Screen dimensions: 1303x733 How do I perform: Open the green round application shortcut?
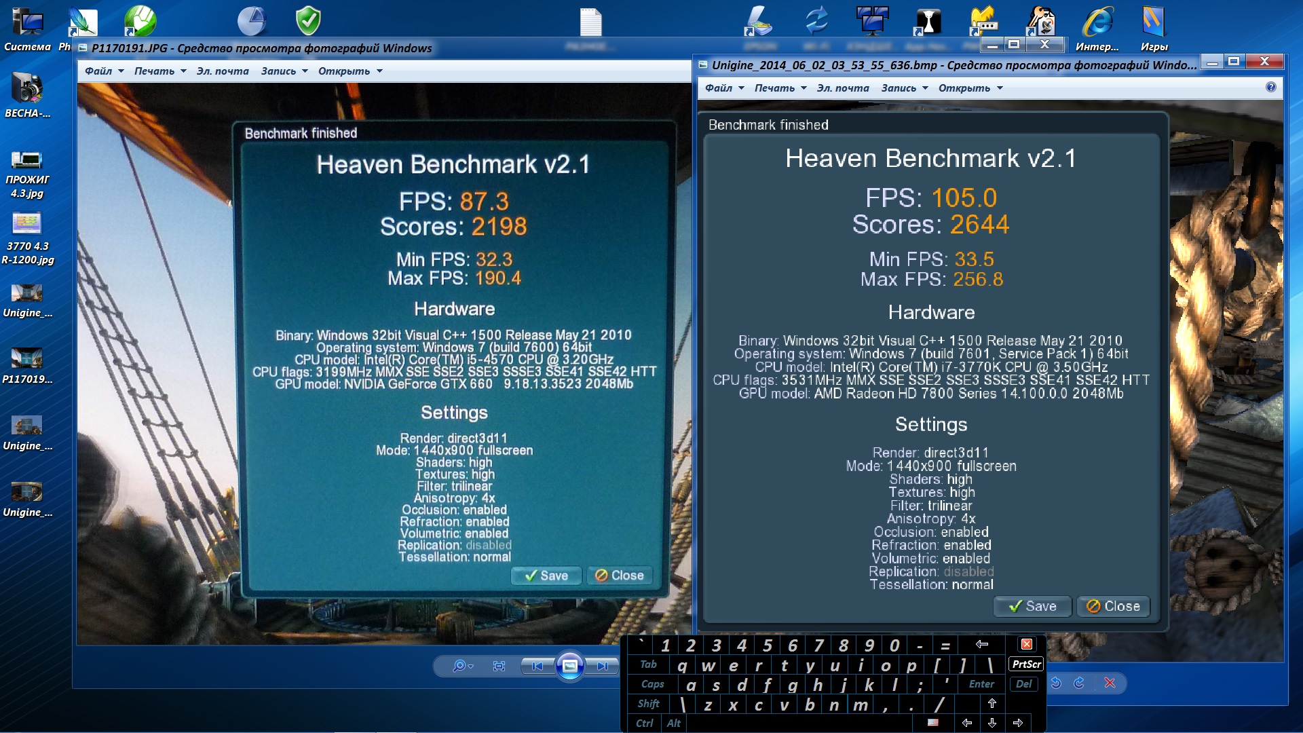140,20
